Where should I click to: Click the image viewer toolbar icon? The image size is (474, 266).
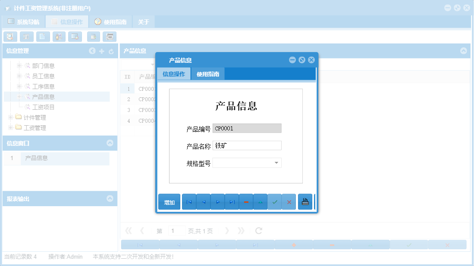[74, 37]
